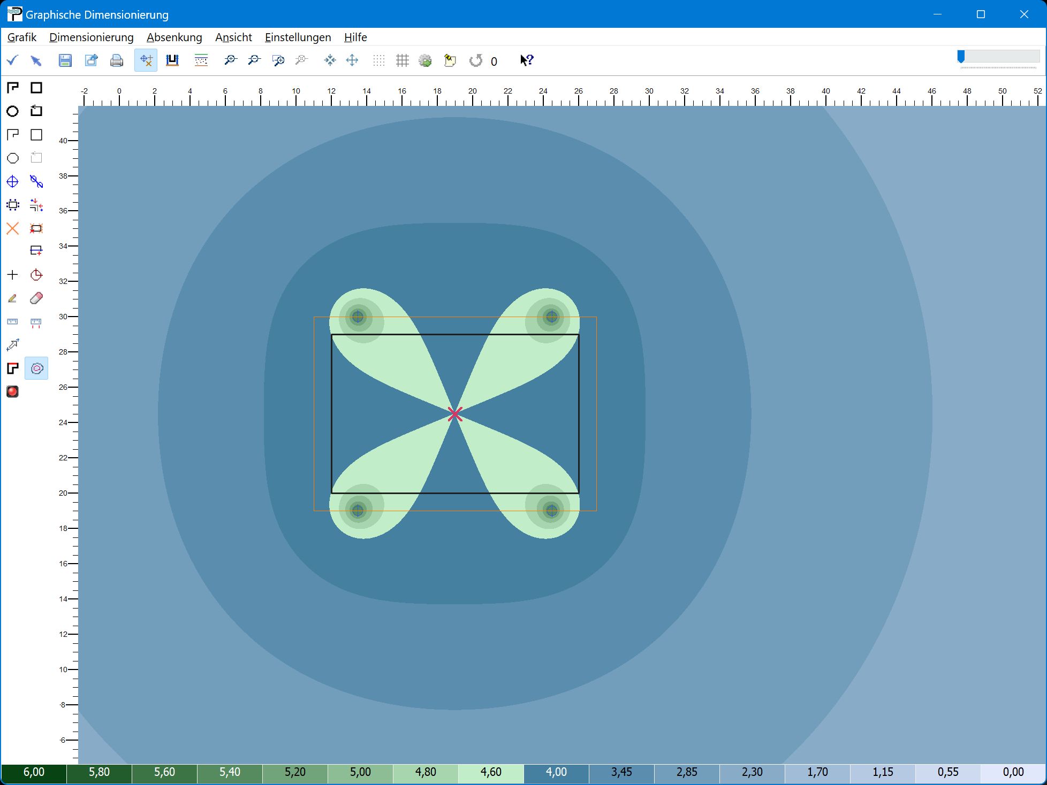
Task: Toggle the contour isolines view button
Action: (36, 368)
